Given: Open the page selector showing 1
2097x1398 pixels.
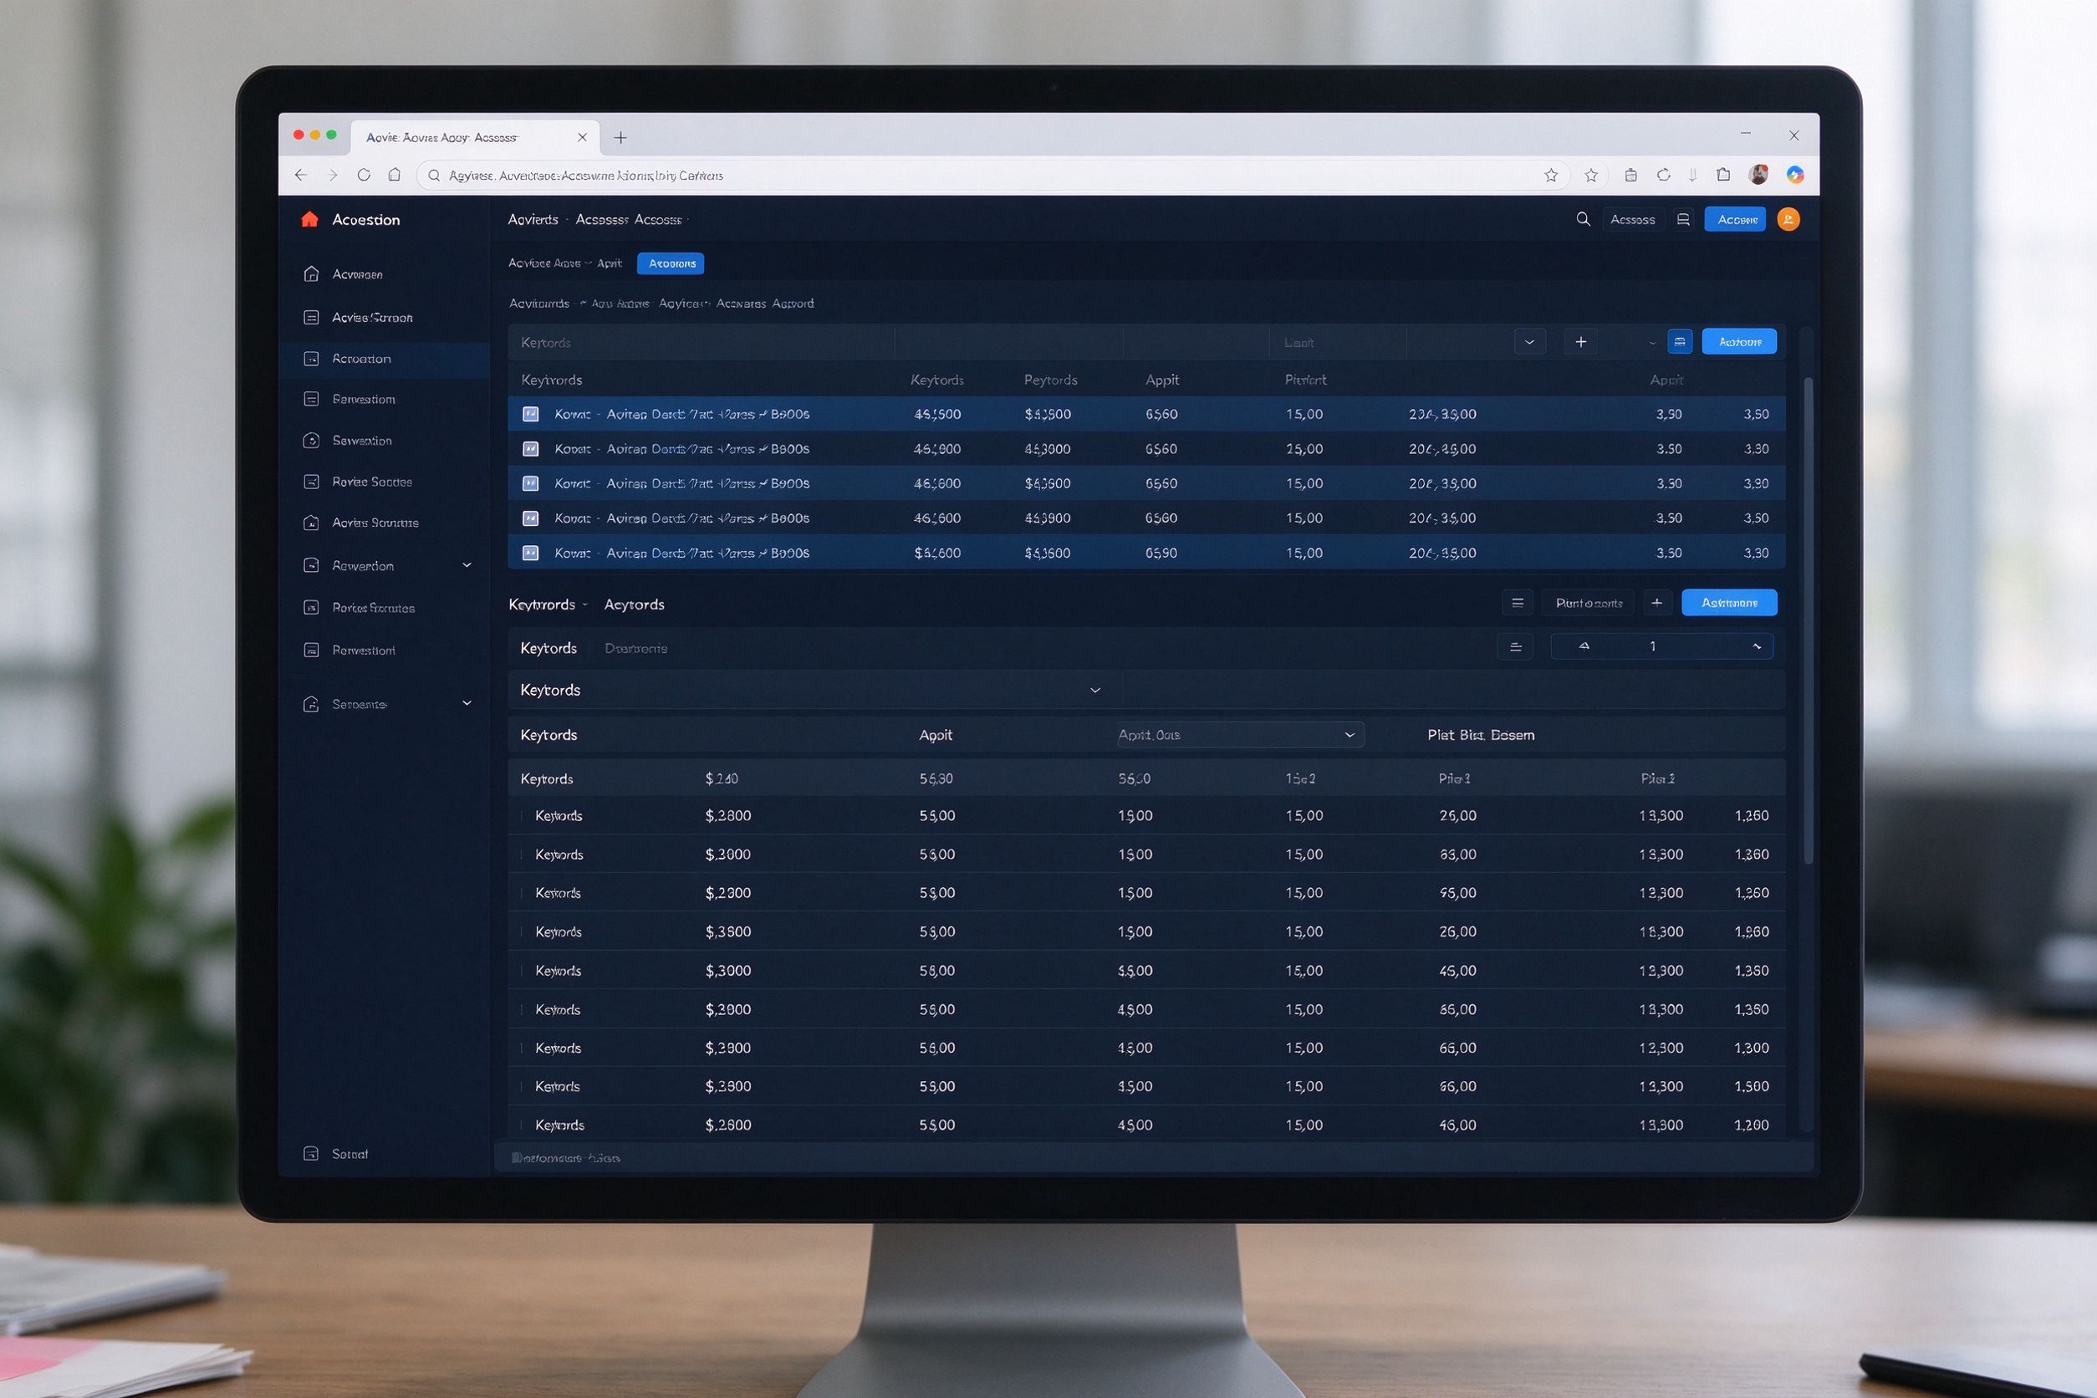Looking at the screenshot, I should click(x=1662, y=646).
